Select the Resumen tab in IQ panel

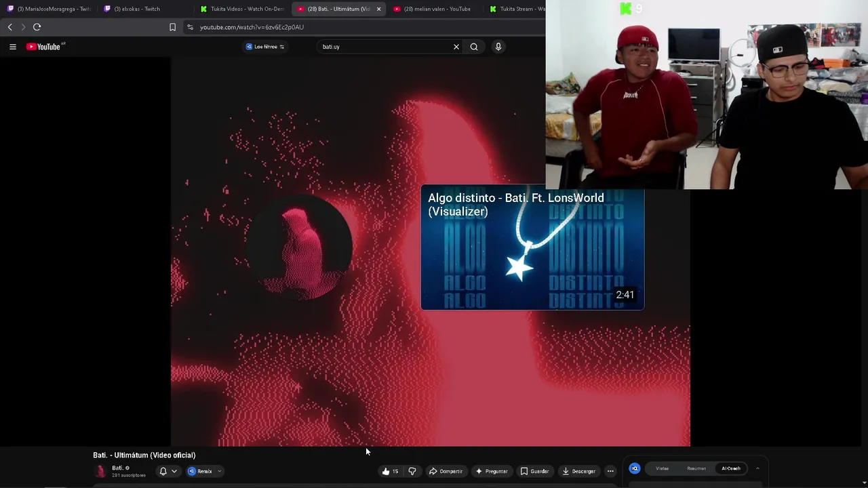tap(696, 468)
